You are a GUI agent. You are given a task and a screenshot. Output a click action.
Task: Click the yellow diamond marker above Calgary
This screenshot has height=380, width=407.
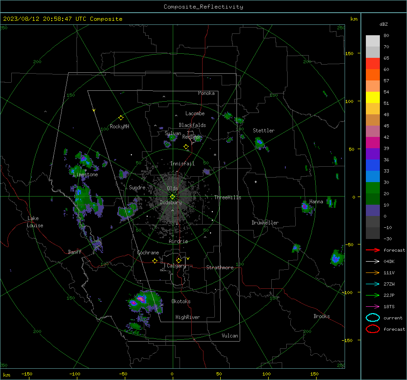tap(179, 260)
